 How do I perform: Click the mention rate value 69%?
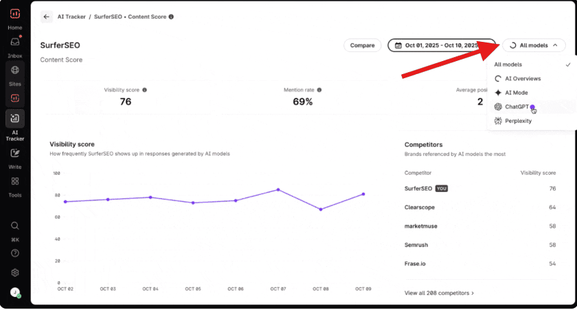click(302, 102)
